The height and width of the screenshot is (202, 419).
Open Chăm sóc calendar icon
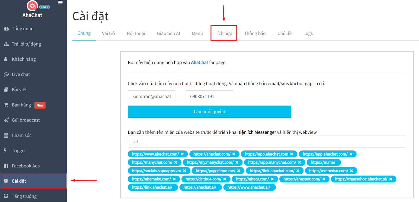tap(6, 135)
